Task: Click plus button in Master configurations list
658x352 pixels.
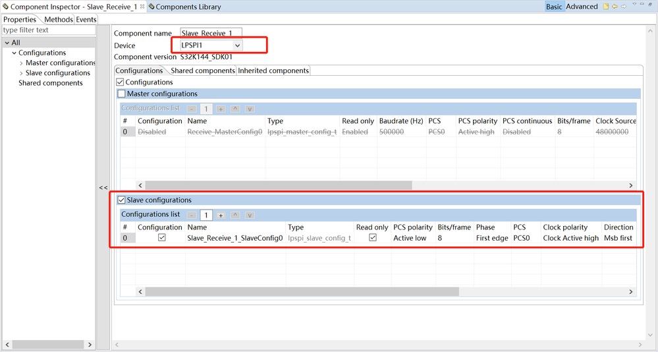Action: (221, 109)
